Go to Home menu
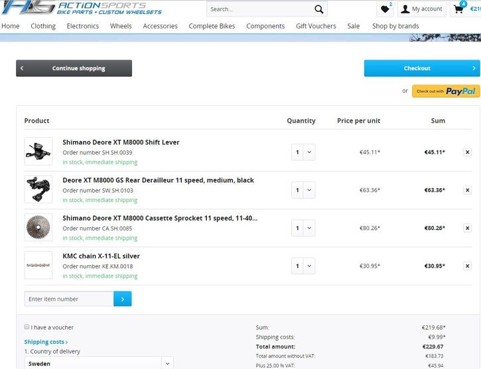481x369 pixels. coord(11,26)
